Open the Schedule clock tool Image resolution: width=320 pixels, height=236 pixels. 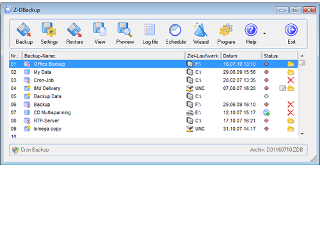(175, 34)
